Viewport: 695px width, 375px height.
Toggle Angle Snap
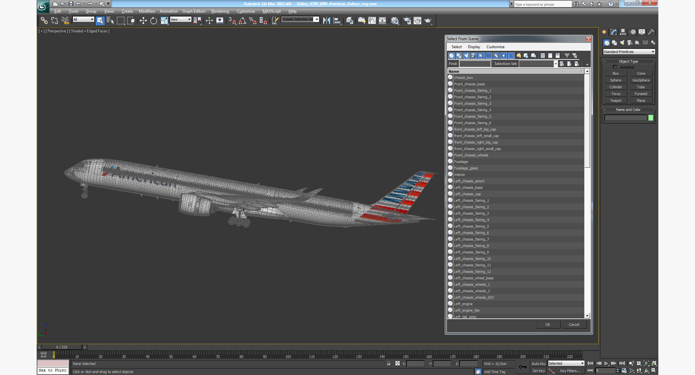242,21
